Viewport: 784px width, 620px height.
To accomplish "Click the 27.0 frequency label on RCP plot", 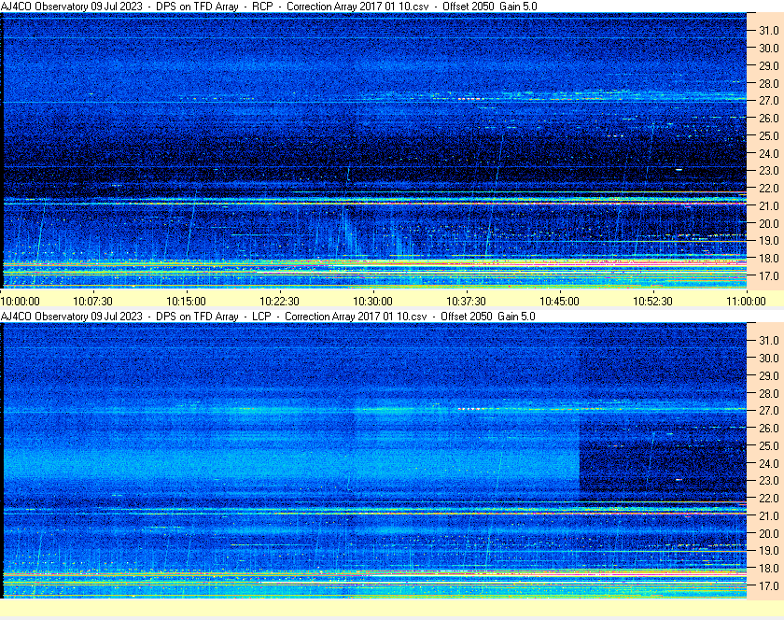I will [x=769, y=101].
